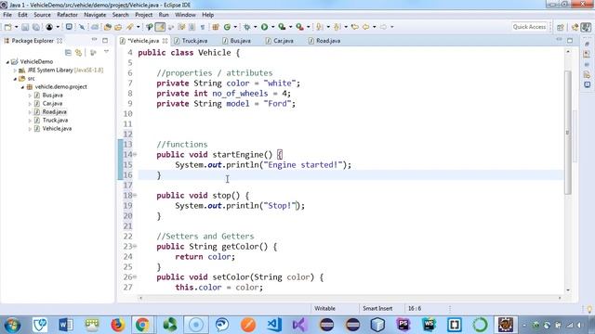Collapse the startEngine method fold marker
This screenshot has height=334, width=595.
135,155
